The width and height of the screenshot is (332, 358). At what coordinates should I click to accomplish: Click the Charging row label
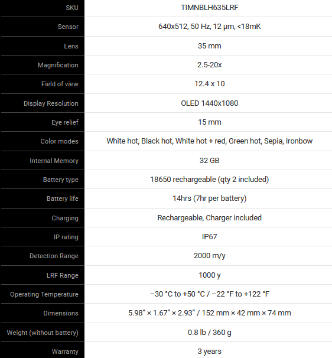[x=65, y=218]
